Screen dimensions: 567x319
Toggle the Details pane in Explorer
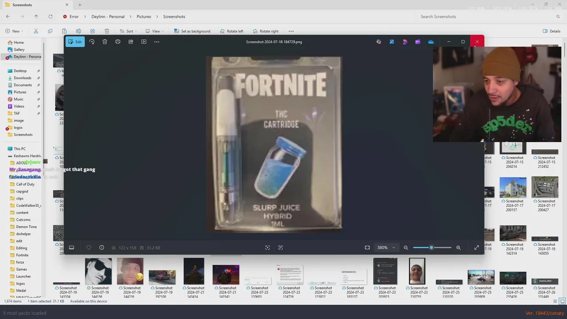click(551, 31)
